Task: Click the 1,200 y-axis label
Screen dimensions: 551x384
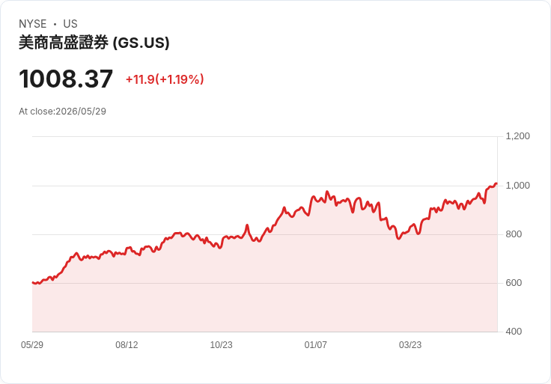Action: click(517, 136)
